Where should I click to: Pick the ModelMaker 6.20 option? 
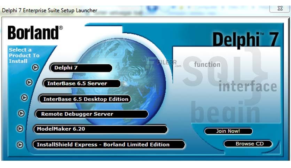[100, 129]
